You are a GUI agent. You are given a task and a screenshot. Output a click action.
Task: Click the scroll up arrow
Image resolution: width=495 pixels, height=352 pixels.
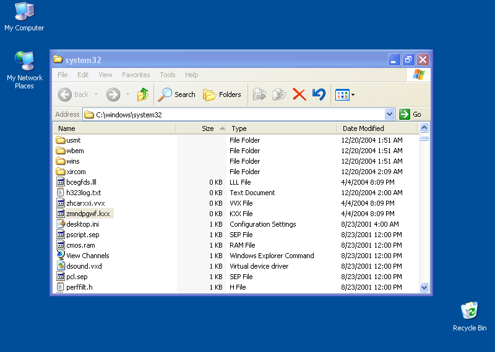click(424, 128)
